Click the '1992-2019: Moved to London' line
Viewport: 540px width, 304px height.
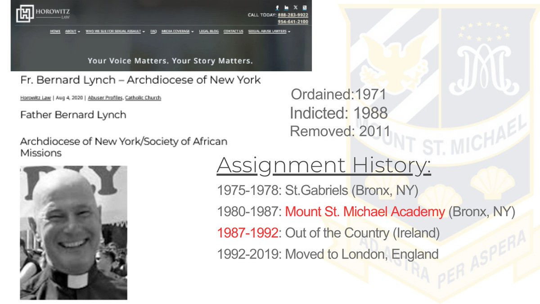tap(328, 254)
